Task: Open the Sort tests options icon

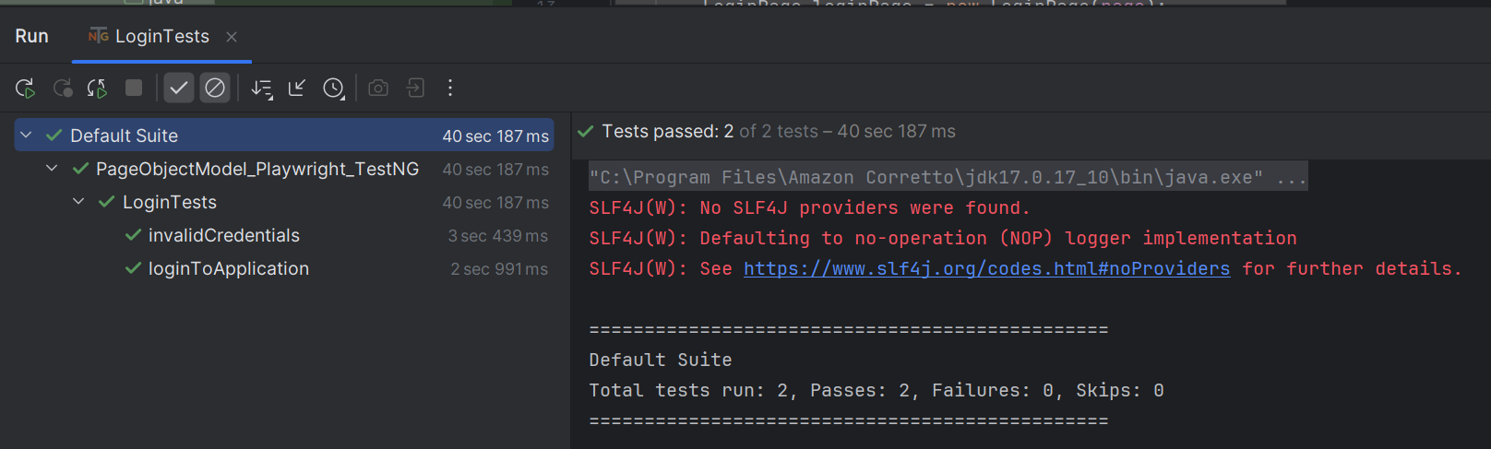Action: pos(262,89)
